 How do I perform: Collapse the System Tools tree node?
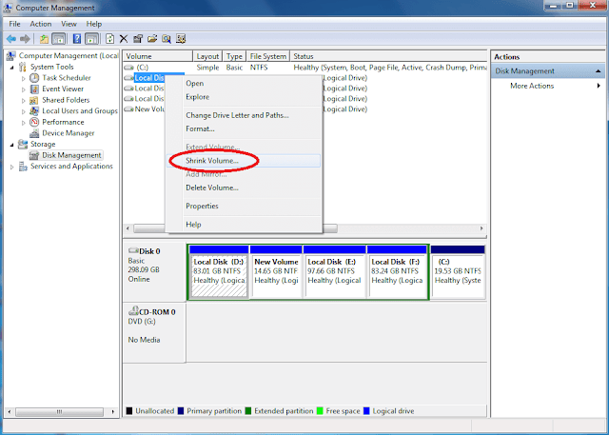tap(12, 68)
